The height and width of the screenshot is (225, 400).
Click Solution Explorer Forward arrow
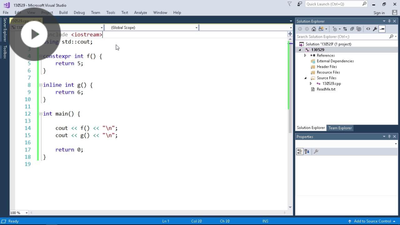(x=307, y=29)
